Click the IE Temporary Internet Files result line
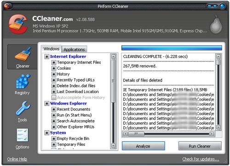This screenshot has height=166, width=230. tap(165, 90)
